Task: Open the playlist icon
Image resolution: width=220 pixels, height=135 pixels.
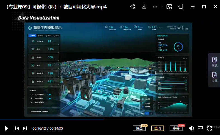Action: point(200,128)
